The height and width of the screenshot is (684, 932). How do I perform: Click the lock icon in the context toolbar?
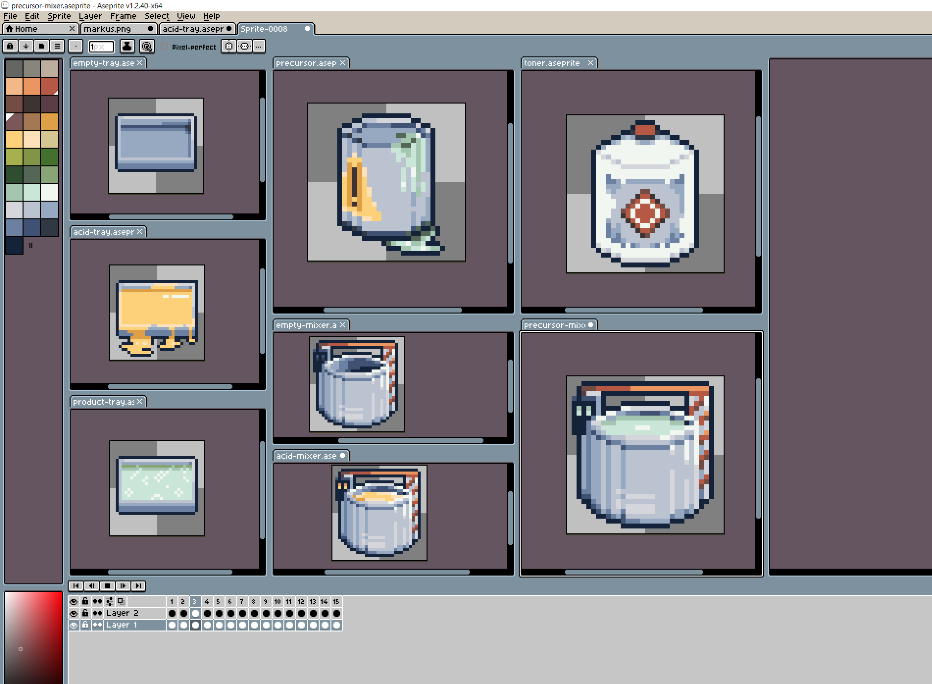click(10, 46)
